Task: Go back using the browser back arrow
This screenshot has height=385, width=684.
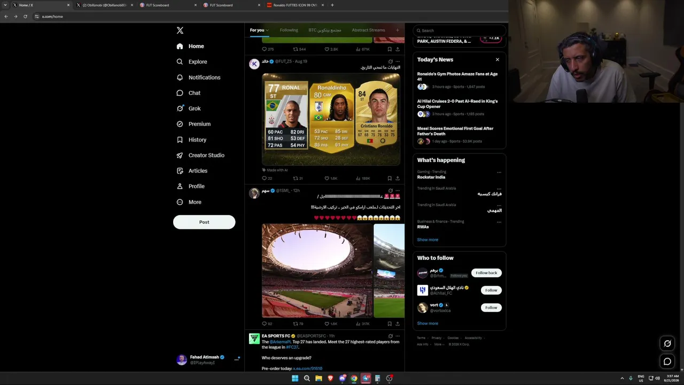Action: [6, 17]
